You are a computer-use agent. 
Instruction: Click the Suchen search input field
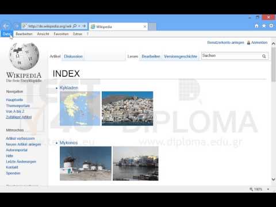[232, 56]
